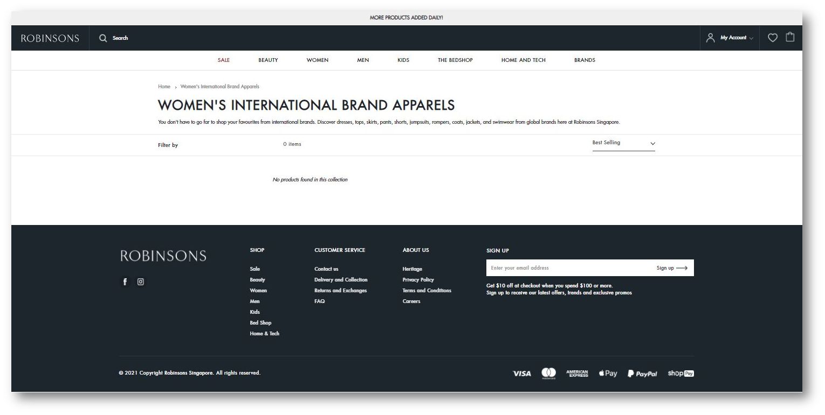The height and width of the screenshot is (415, 825).
Task: Click the email address input field
Action: [x=566, y=268]
